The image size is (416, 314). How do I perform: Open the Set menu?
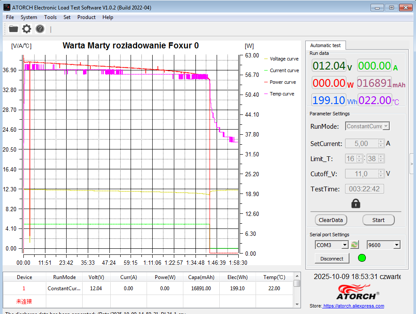(67, 17)
